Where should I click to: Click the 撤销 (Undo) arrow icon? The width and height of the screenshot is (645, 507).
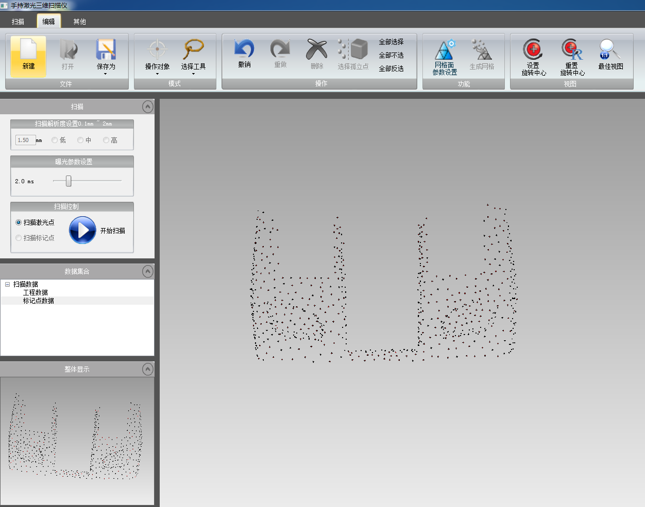(244, 49)
